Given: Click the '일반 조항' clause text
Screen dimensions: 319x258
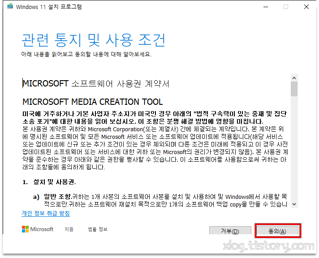Looking at the screenshot, I should tap(58, 197).
